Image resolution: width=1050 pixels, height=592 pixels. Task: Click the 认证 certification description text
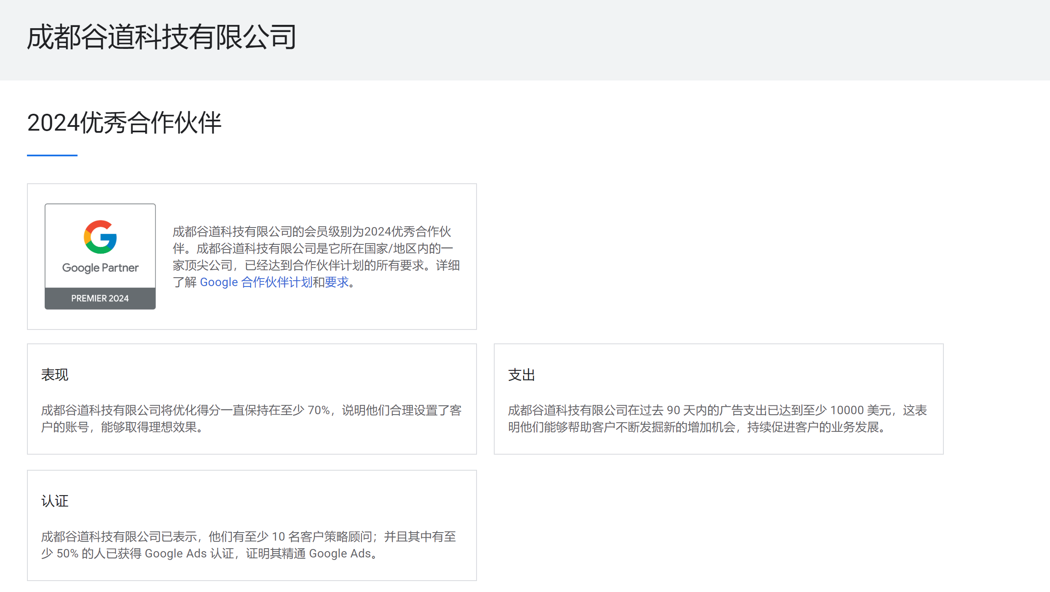coord(249,545)
